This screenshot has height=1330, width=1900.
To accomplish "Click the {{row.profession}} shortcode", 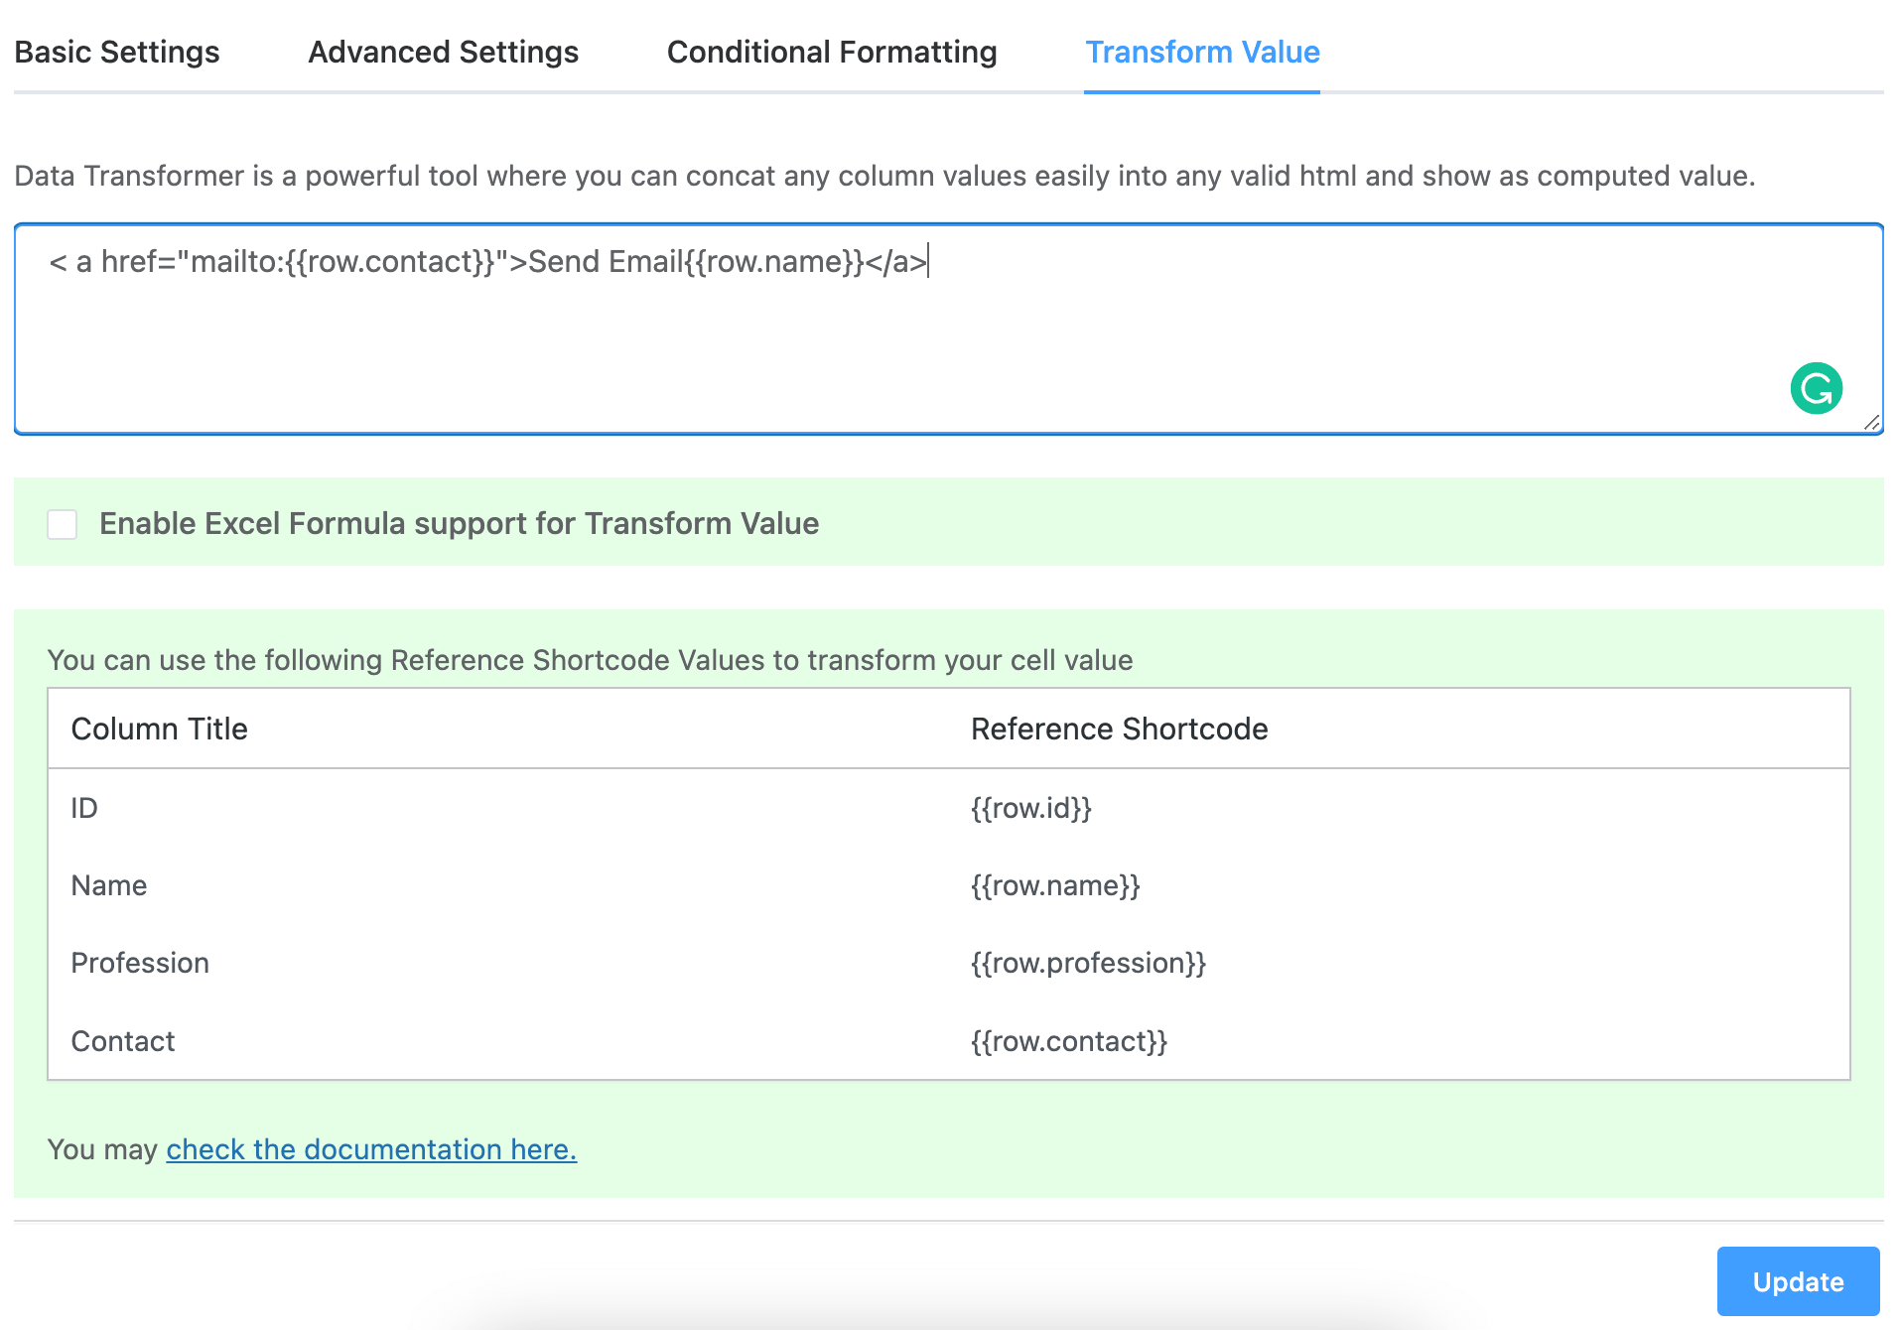I will click(1088, 963).
